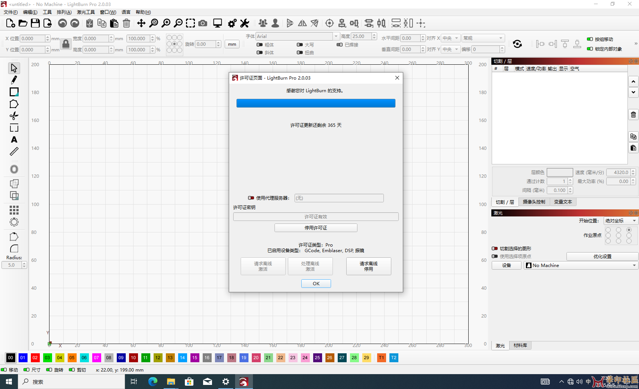The width and height of the screenshot is (639, 389).
Task: Select the Polygon drawing tool
Action: click(14, 104)
